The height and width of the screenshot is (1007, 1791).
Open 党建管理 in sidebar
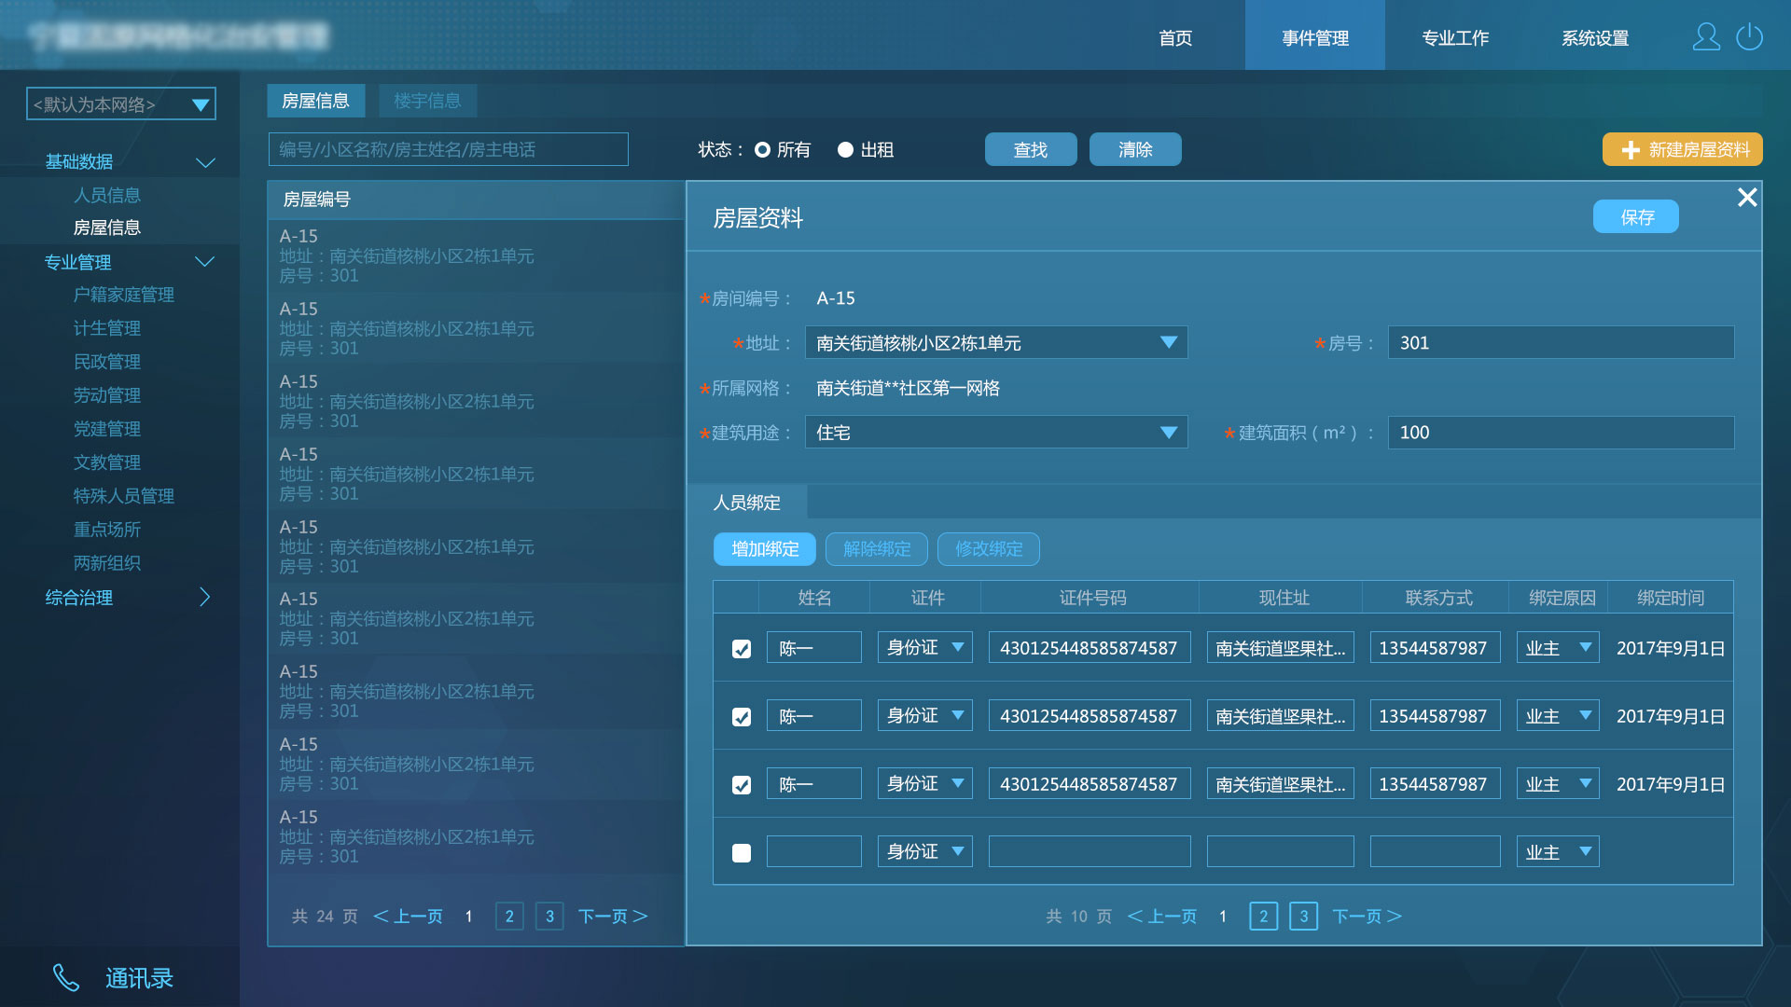107,429
